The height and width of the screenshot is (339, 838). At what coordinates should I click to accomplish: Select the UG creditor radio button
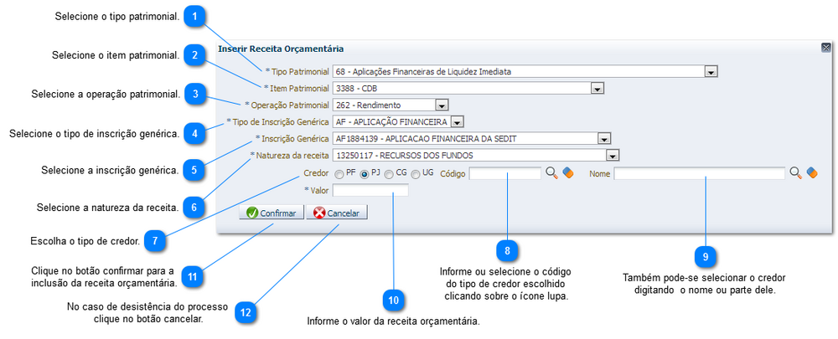pyautogui.click(x=416, y=174)
